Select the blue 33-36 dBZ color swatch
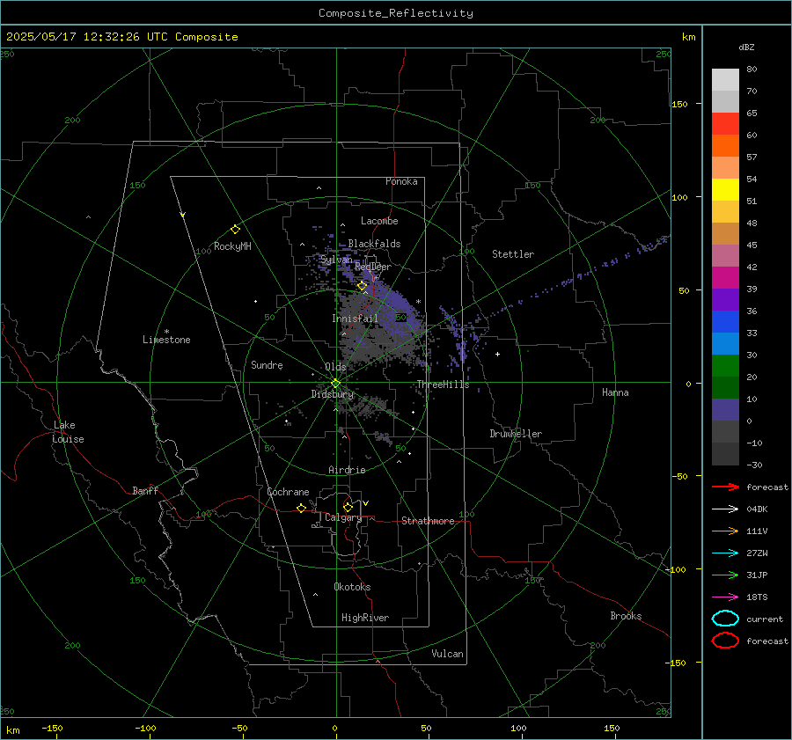This screenshot has width=792, height=740. coord(725,322)
